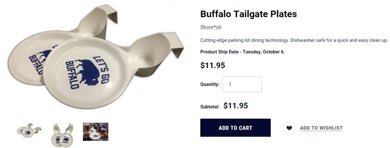Click the heart wishlist icon
Image resolution: width=390 pixels, height=148 pixels.
(289, 128)
